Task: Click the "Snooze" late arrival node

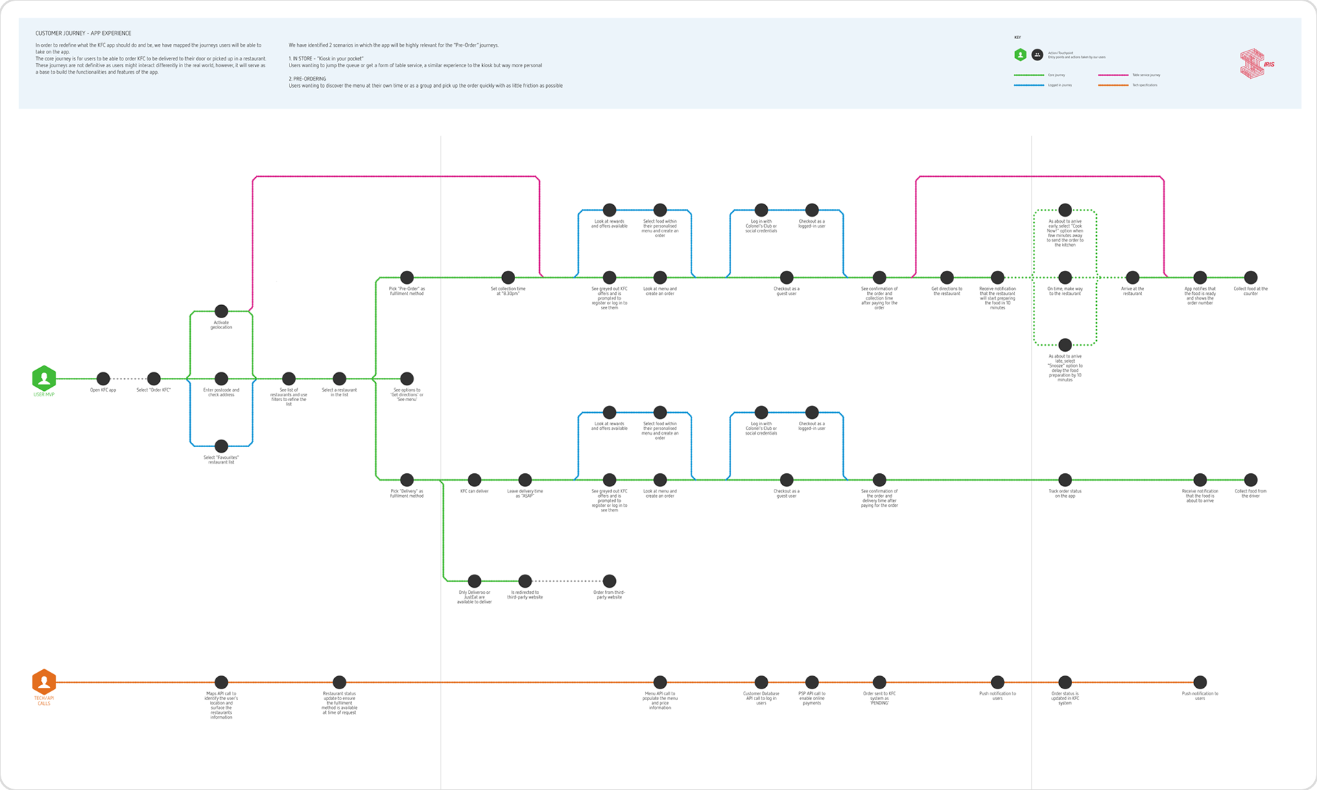Action: tap(1065, 345)
